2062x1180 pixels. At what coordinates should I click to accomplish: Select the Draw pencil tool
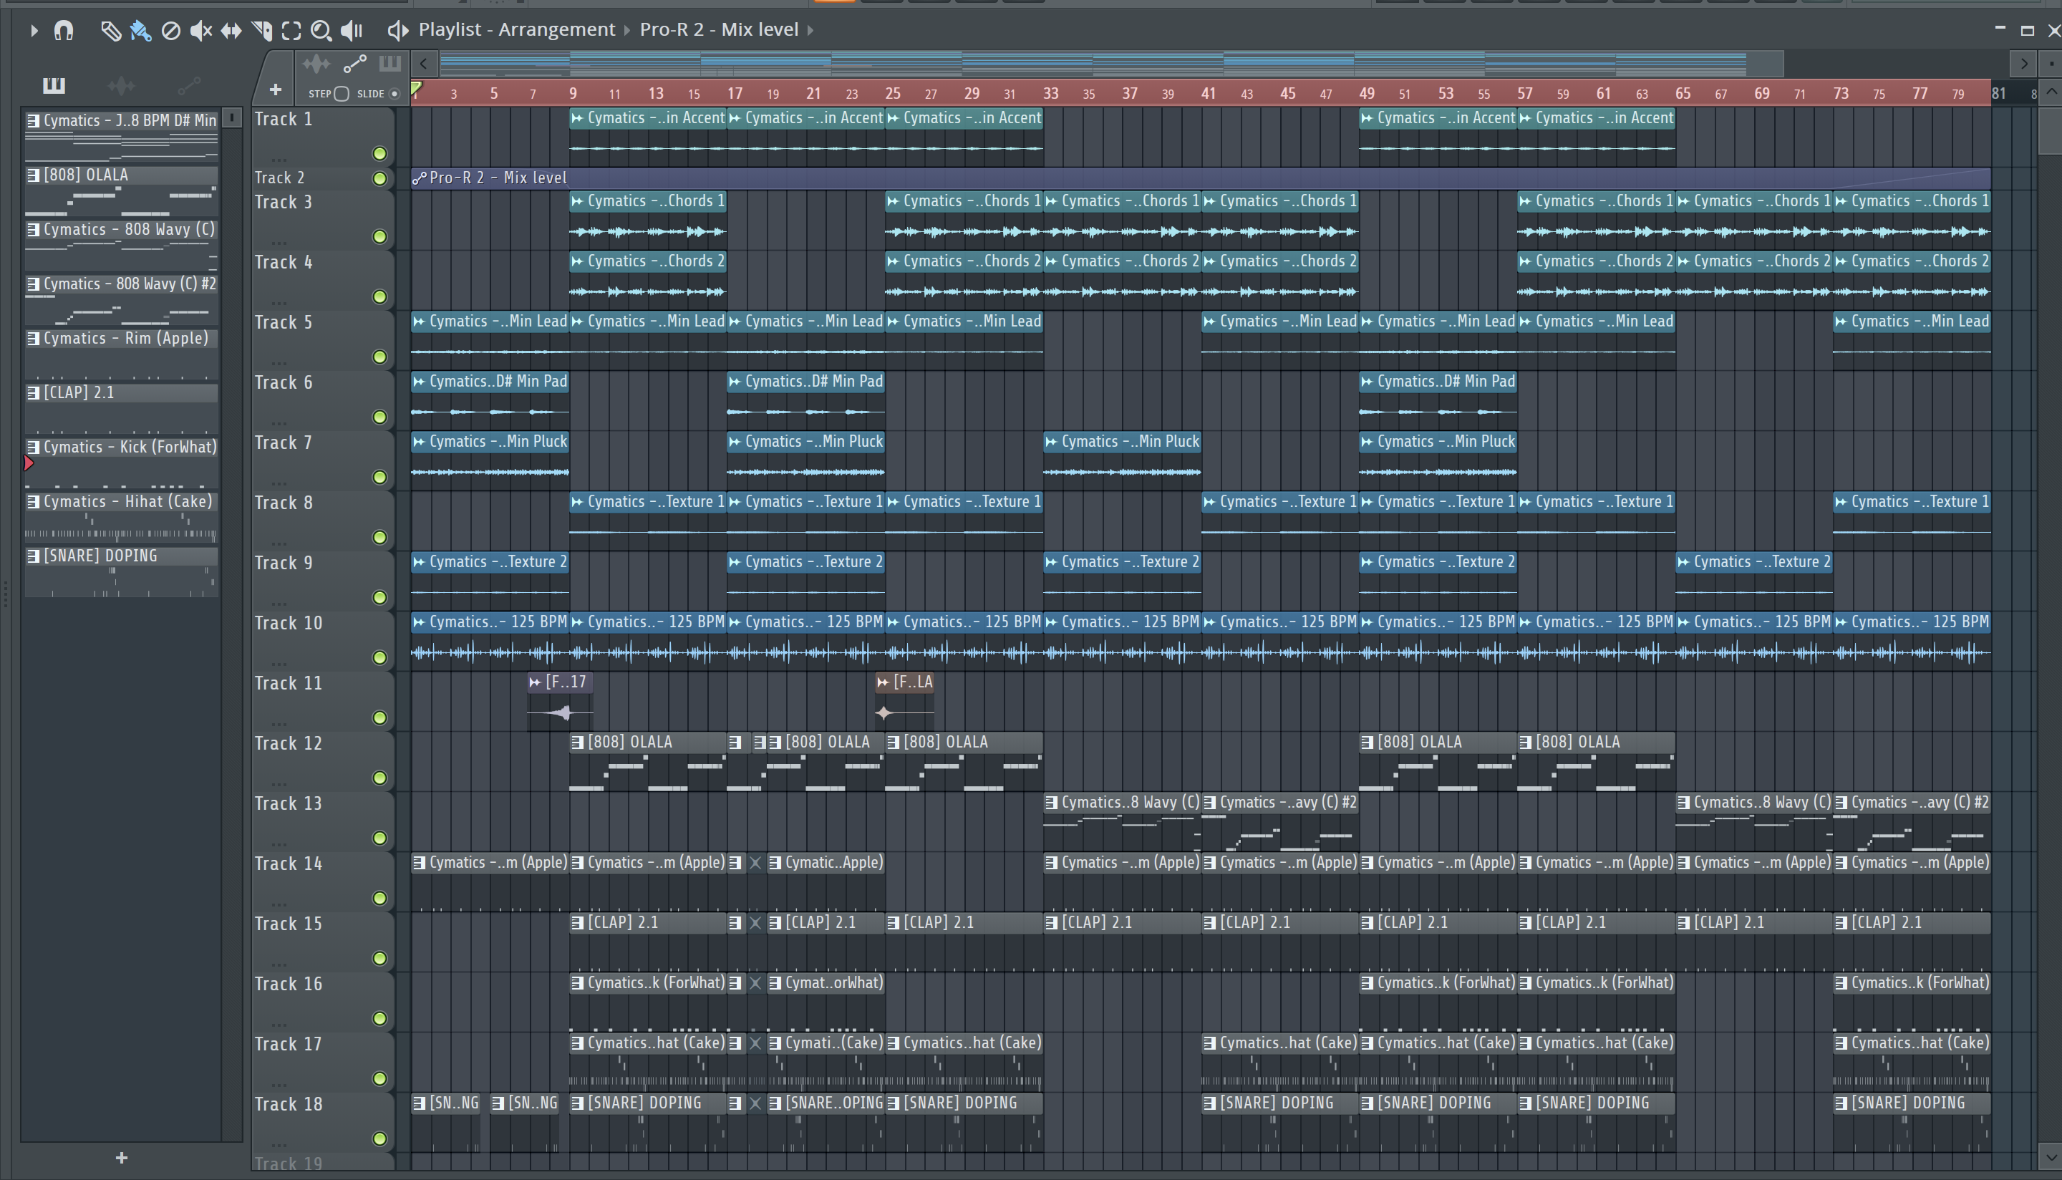tap(110, 31)
